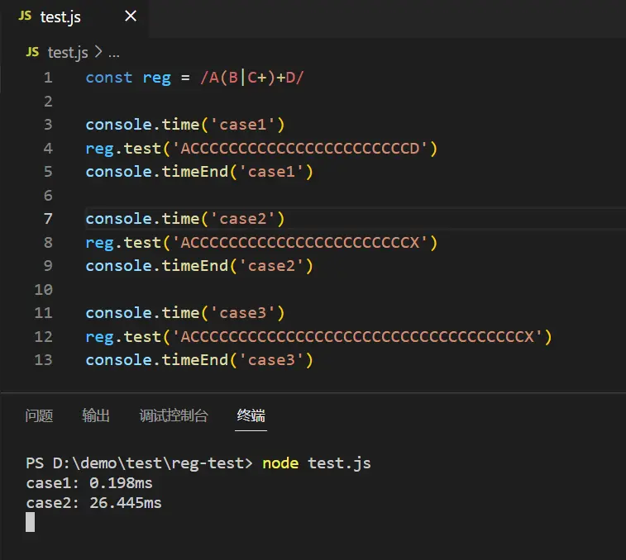Click console.timeEnd('case3') on the last line
This screenshot has height=560, width=626.
coord(199,360)
